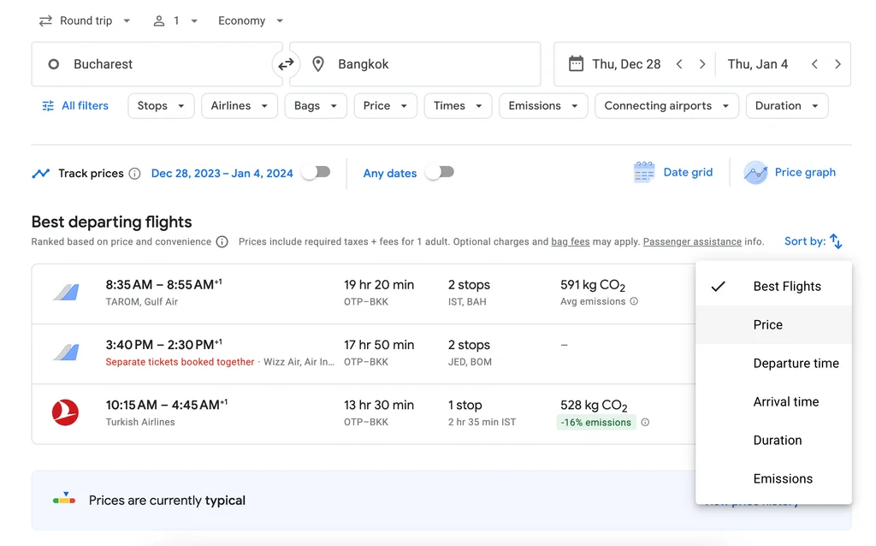Click the round trip arrows icon

click(x=45, y=21)
